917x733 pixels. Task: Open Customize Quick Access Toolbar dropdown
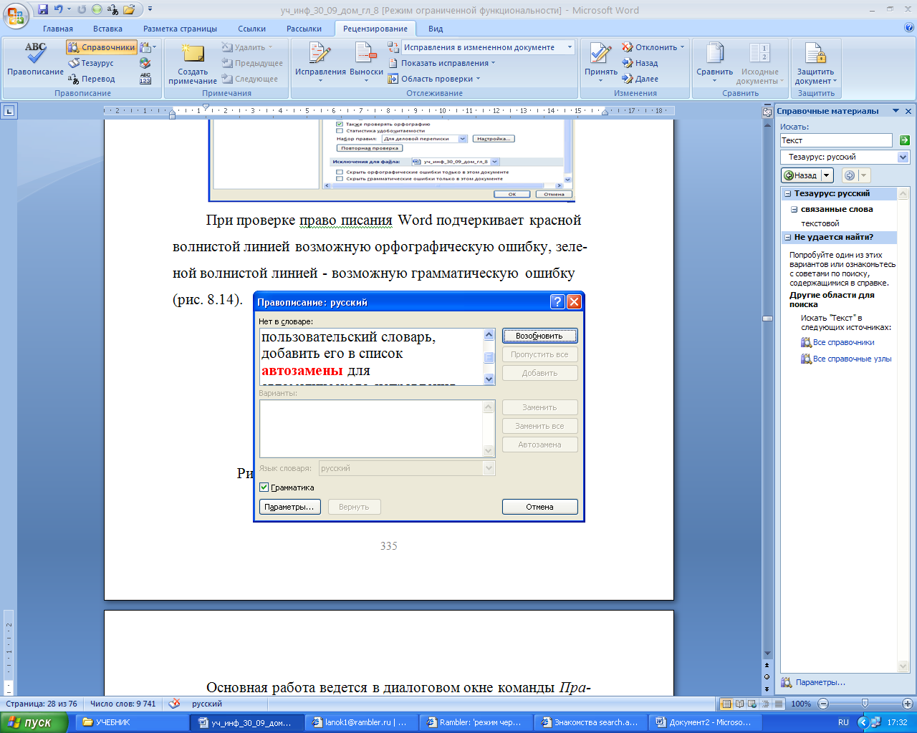pyautogui.click(x=150, y=10)
